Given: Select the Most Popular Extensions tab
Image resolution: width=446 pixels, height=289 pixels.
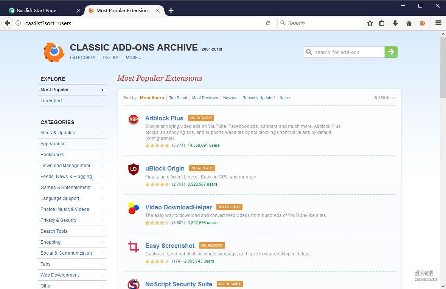Looking at the screenshot, I should (x=124, y=11).
